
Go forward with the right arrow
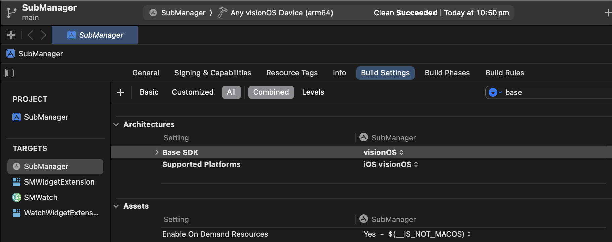point(43,35)
